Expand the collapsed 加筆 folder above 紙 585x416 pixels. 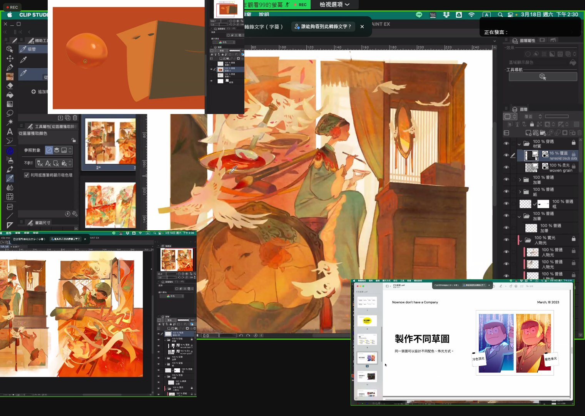click(x=520, y=179)
